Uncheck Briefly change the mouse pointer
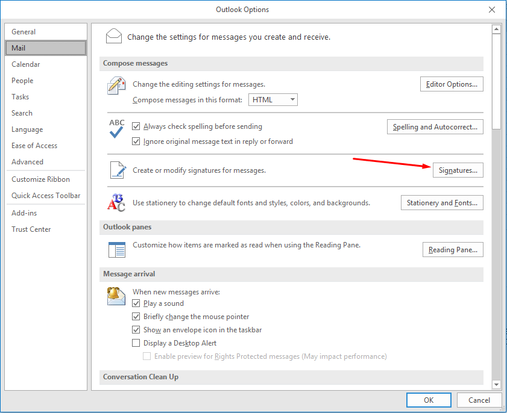The height and width of the screenshot is (413, 507). (x=136, y=317)
